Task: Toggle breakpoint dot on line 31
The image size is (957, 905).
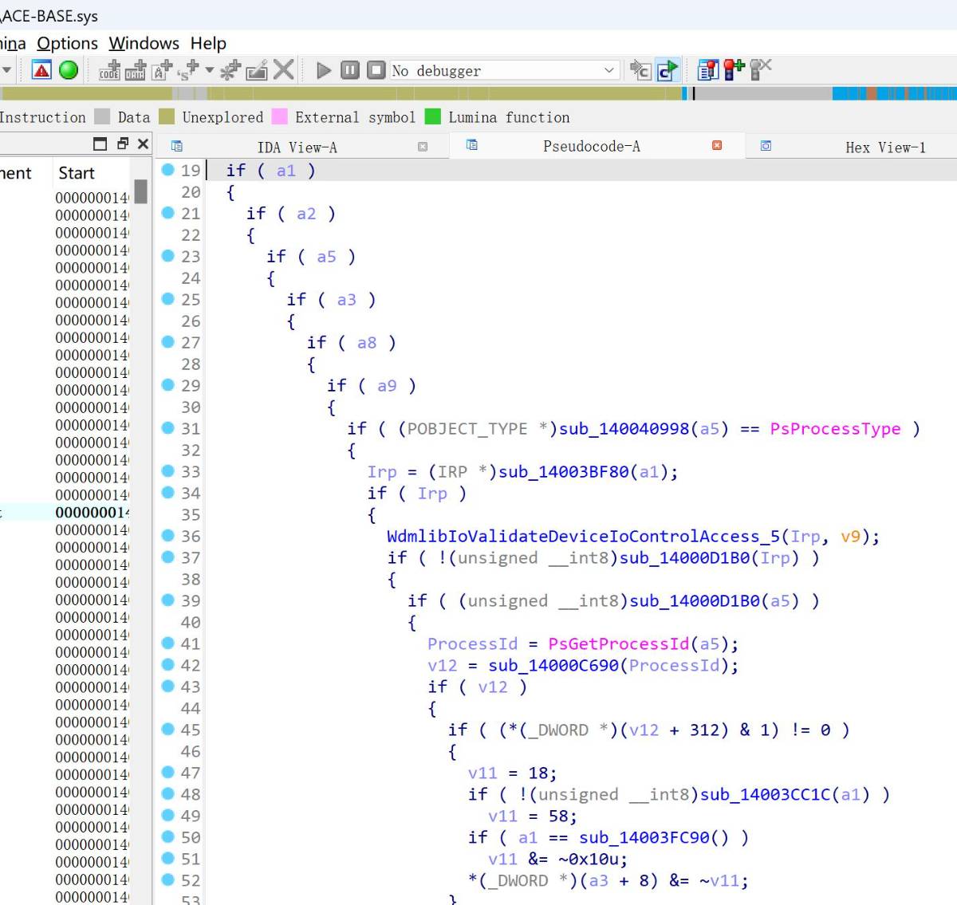Action: click(x=167, y=427)
